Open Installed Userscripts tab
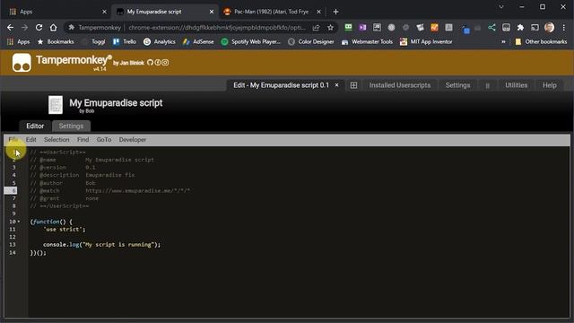Viewport: 574px width, 323px height. [400, 85]
